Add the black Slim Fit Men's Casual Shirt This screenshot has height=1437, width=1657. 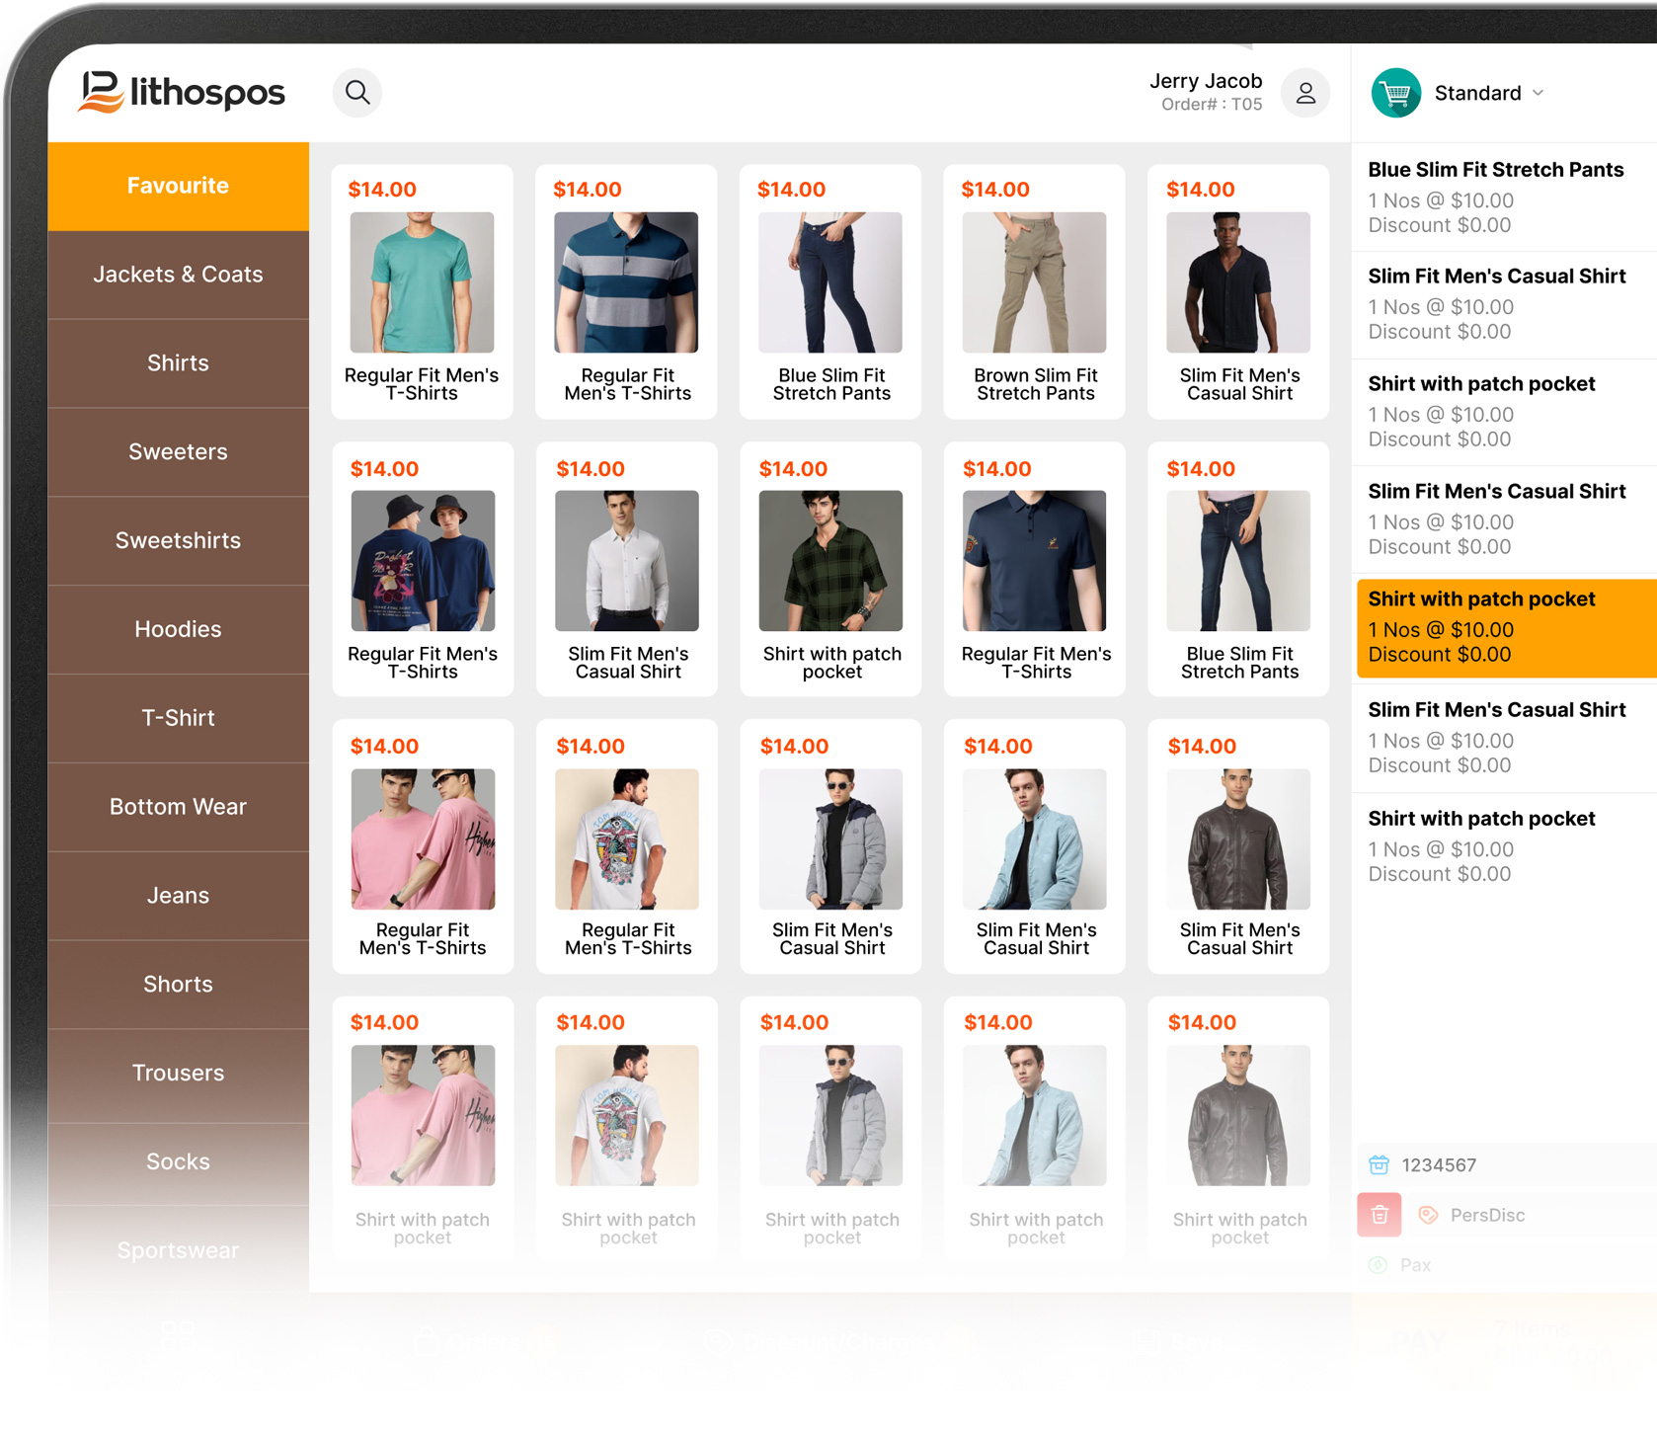pyautogui.click(x=1238, y=291)
